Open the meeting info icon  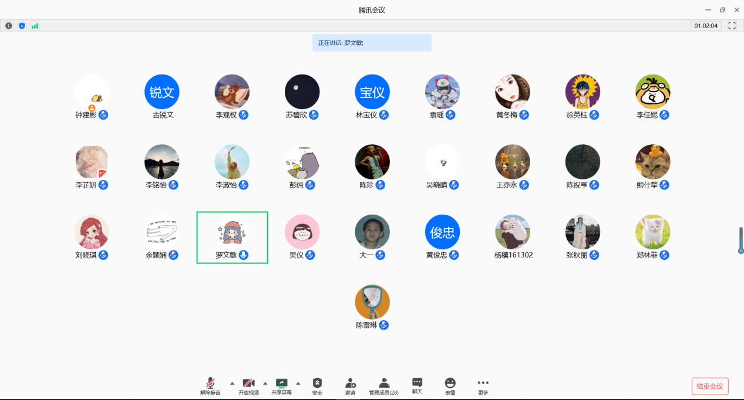point(9,26)
